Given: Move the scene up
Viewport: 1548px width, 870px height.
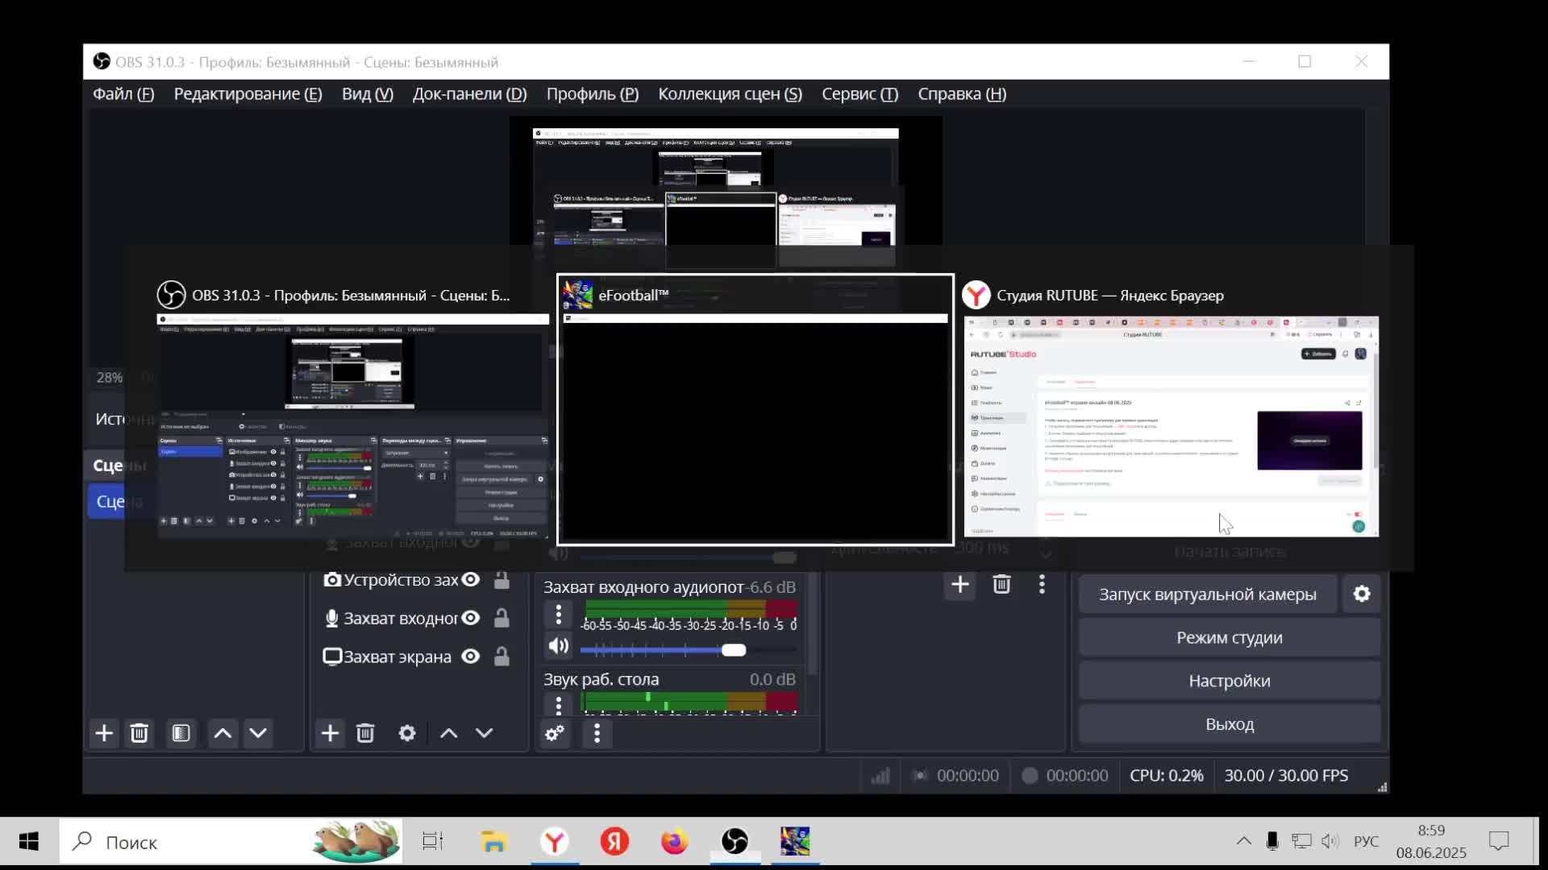Looking at the screenshot, I should coord(223,733).
